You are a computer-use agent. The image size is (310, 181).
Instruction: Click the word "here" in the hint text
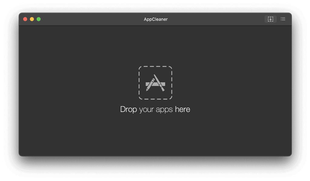coord(182,109)
